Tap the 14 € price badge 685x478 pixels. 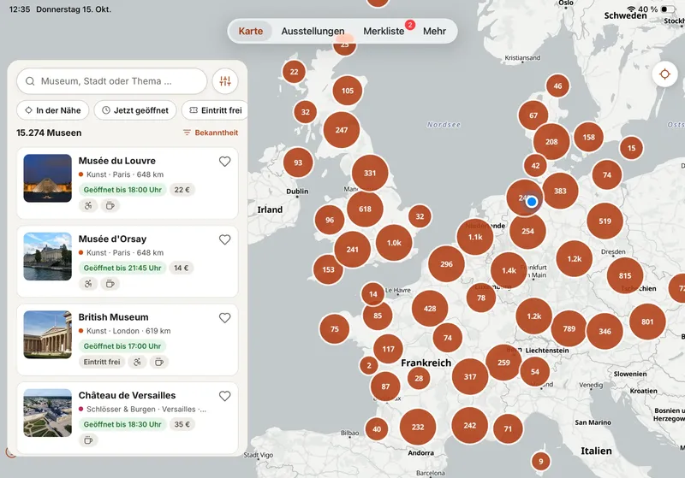[x=182, y=268]
